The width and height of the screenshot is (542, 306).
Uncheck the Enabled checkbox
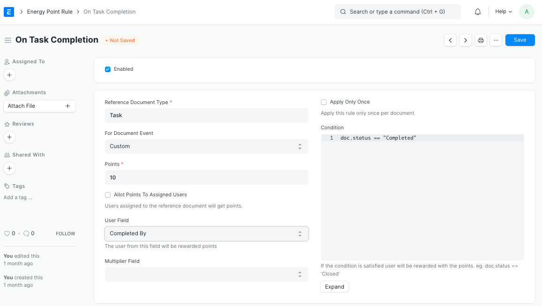point(108,69)
